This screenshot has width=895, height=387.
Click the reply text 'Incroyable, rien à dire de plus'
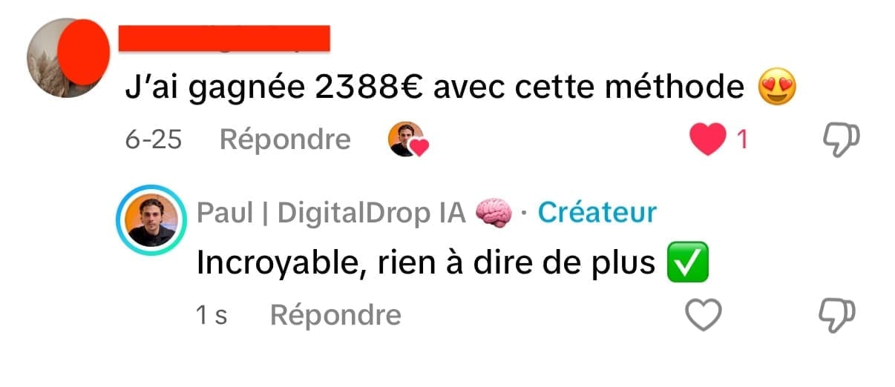point(426,263)
